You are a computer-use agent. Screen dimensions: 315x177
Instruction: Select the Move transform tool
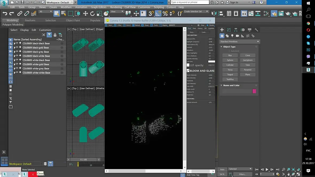85,14
